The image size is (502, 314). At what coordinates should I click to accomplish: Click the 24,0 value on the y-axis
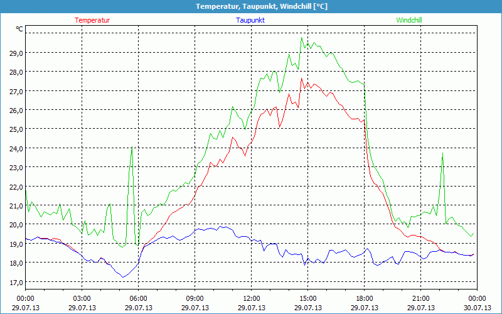pyautogui.click(x=15, y=148)
